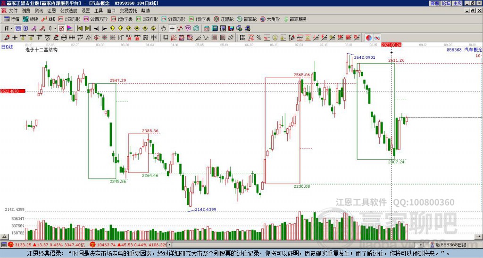Open the 帮助 menu
Screen dimensions: 483x258
145,11
